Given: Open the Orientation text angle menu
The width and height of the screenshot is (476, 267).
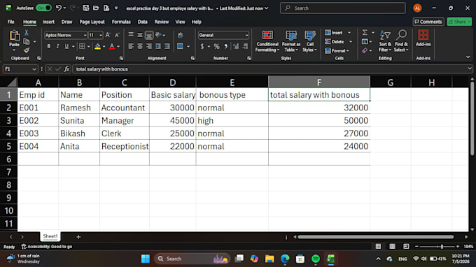Looking at the screenshot, I should click(160, 35).
